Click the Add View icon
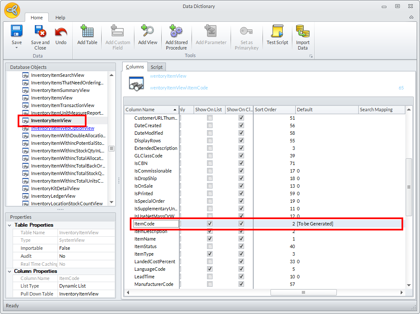420x314 pixels. [x=147, y=31]
